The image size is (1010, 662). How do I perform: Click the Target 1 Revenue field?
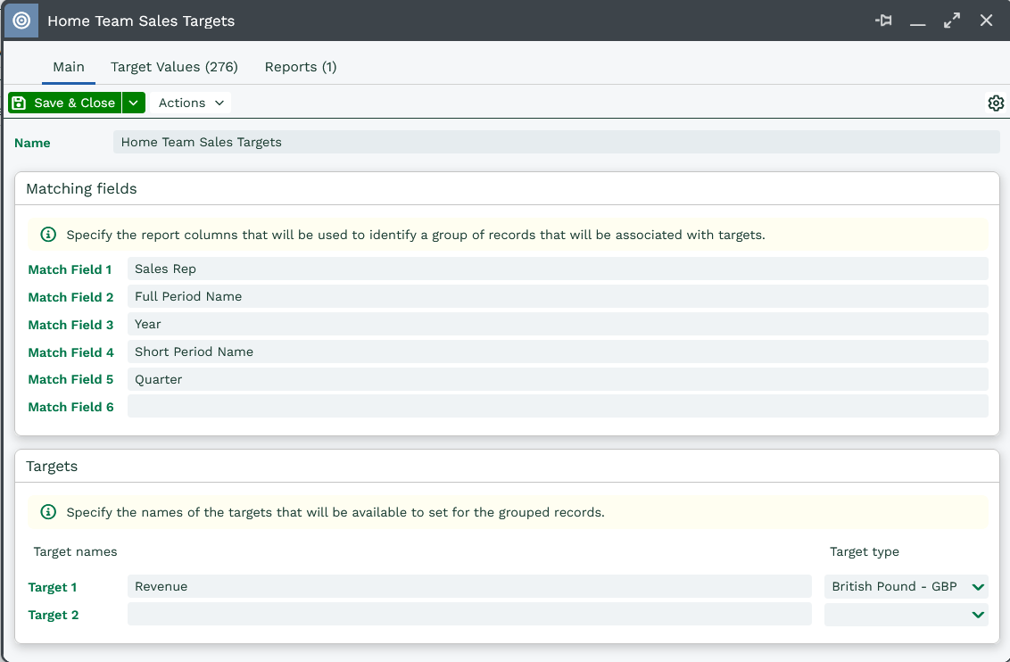point(469,587)
